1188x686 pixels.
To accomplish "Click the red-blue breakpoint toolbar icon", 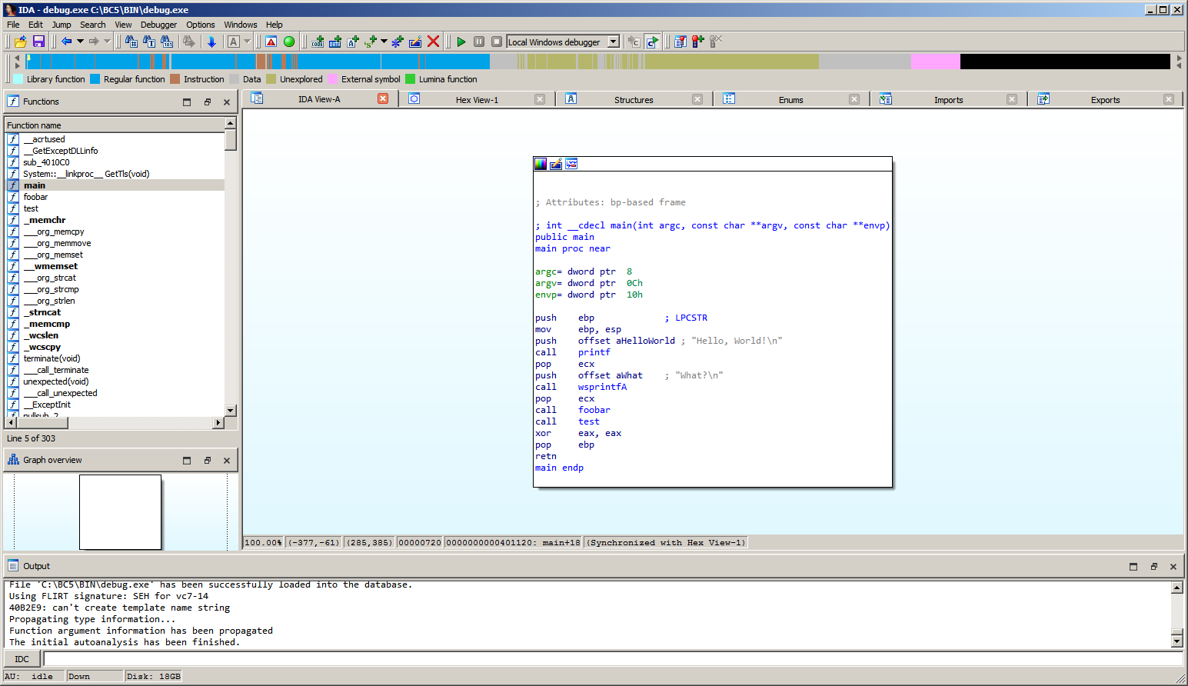I will tap(697, 42).
